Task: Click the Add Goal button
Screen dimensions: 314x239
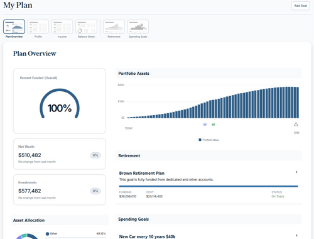Action: pos(300,6)
